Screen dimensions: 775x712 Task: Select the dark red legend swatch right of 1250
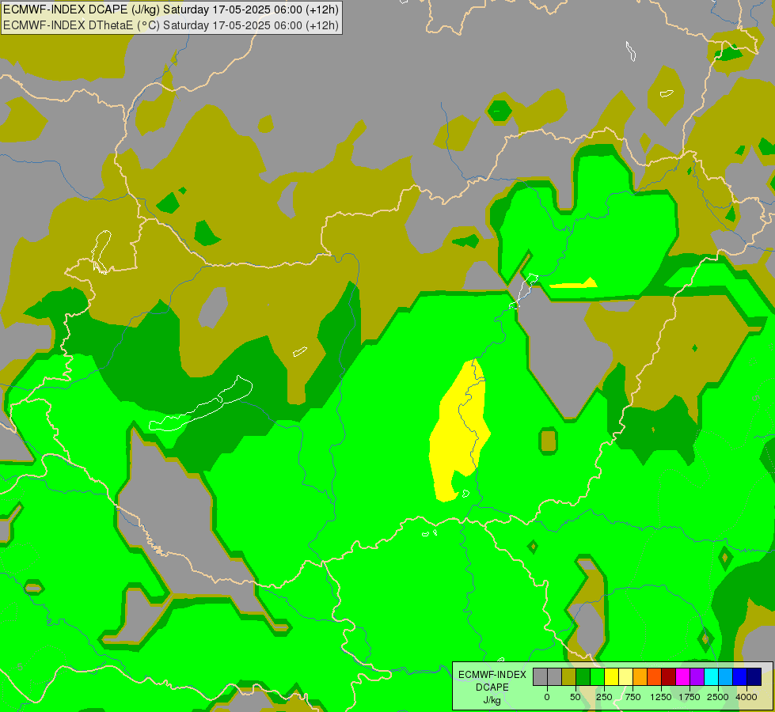pos(669,676)
